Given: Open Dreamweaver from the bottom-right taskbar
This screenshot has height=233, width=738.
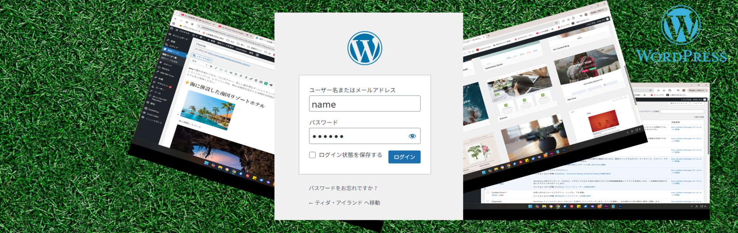Looking at the screenshot, I should 606,206.
